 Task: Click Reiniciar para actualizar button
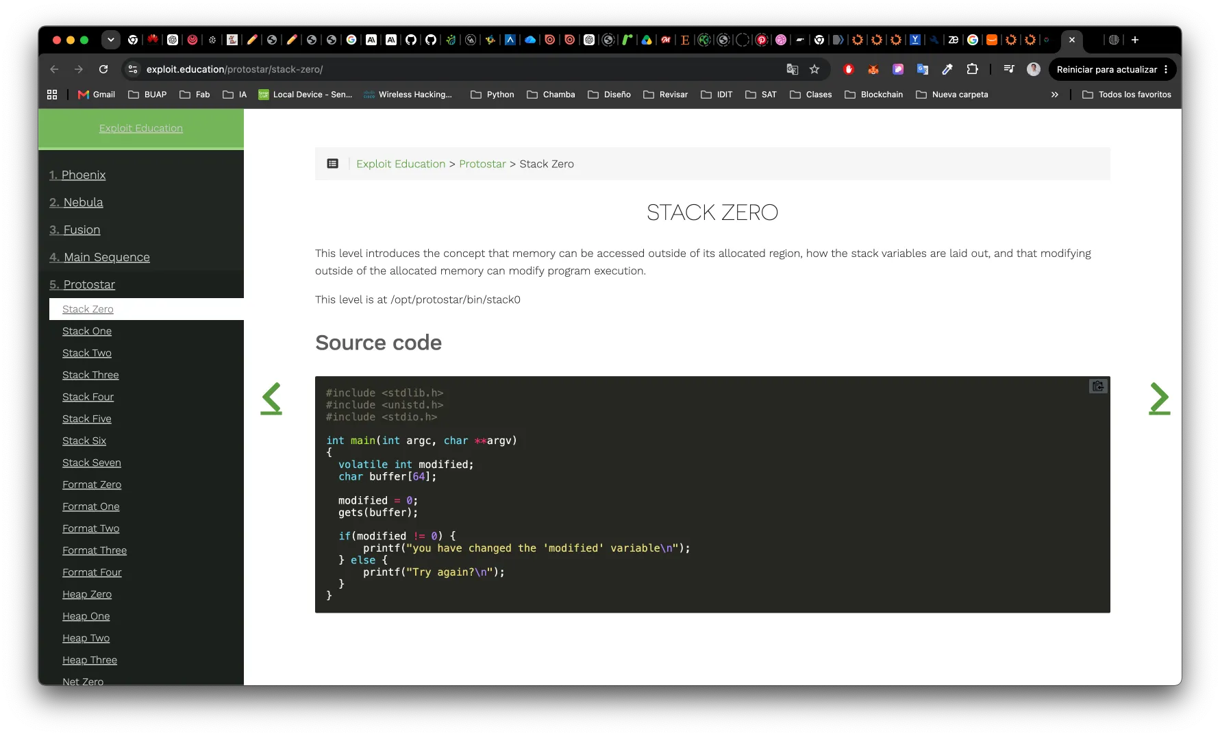point(1112,69)
